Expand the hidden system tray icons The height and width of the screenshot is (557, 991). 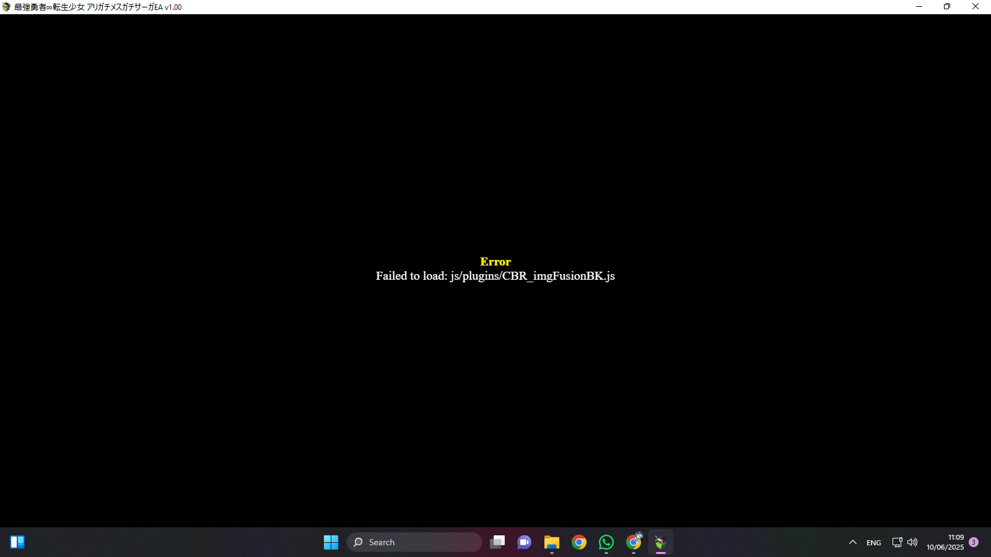tap(853, 542)
